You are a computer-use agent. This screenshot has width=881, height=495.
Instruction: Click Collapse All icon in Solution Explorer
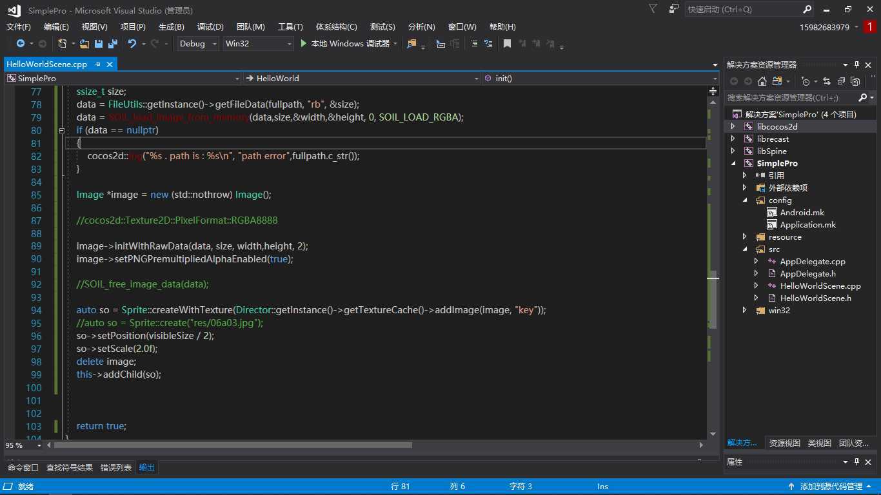coord(841,81)
